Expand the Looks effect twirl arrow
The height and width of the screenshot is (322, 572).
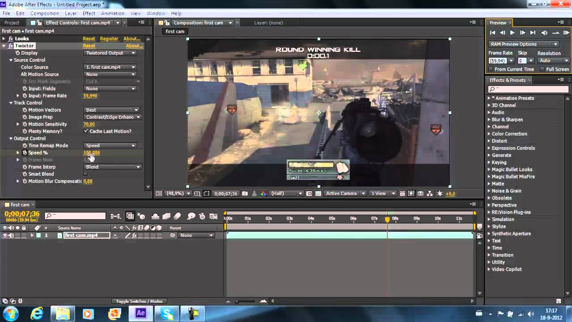(x=4, y=39)
